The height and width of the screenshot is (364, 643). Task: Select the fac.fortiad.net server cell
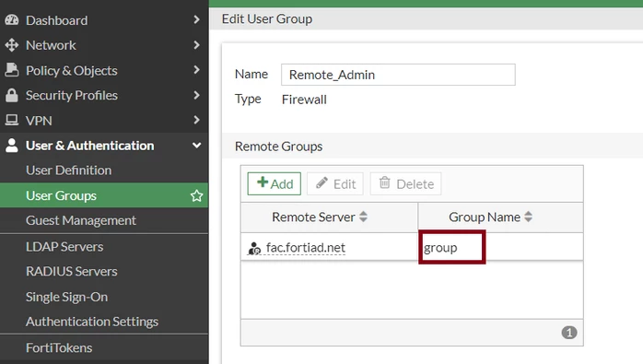tap(329, 248)
